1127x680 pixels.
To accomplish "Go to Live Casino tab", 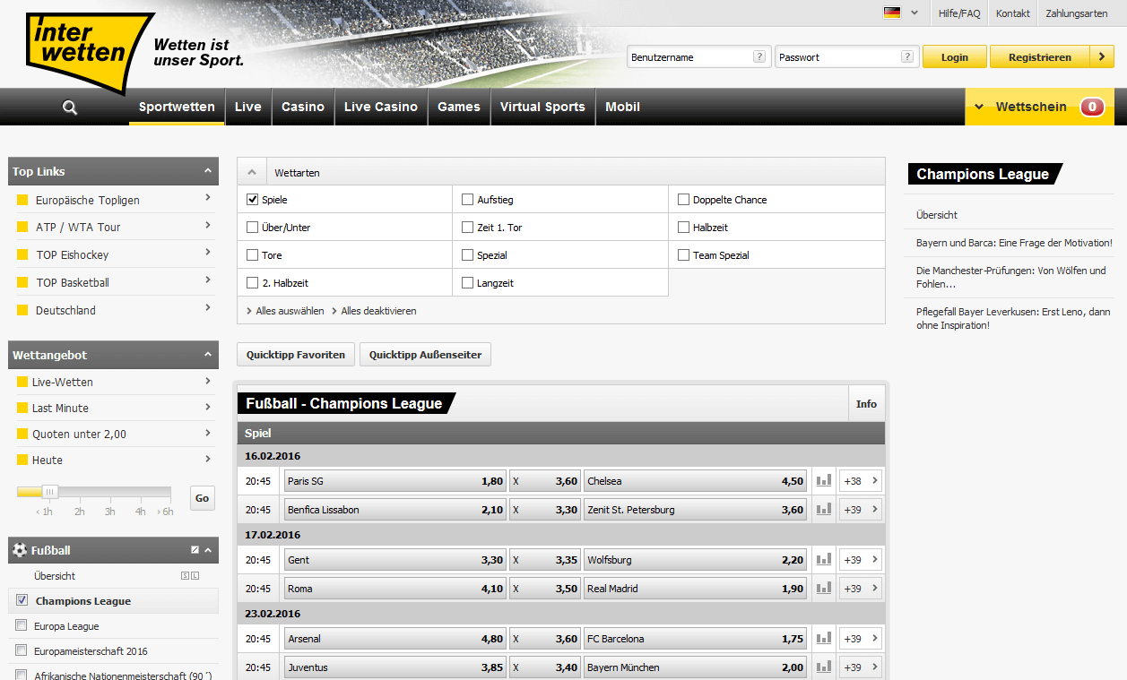I will 381,107.
